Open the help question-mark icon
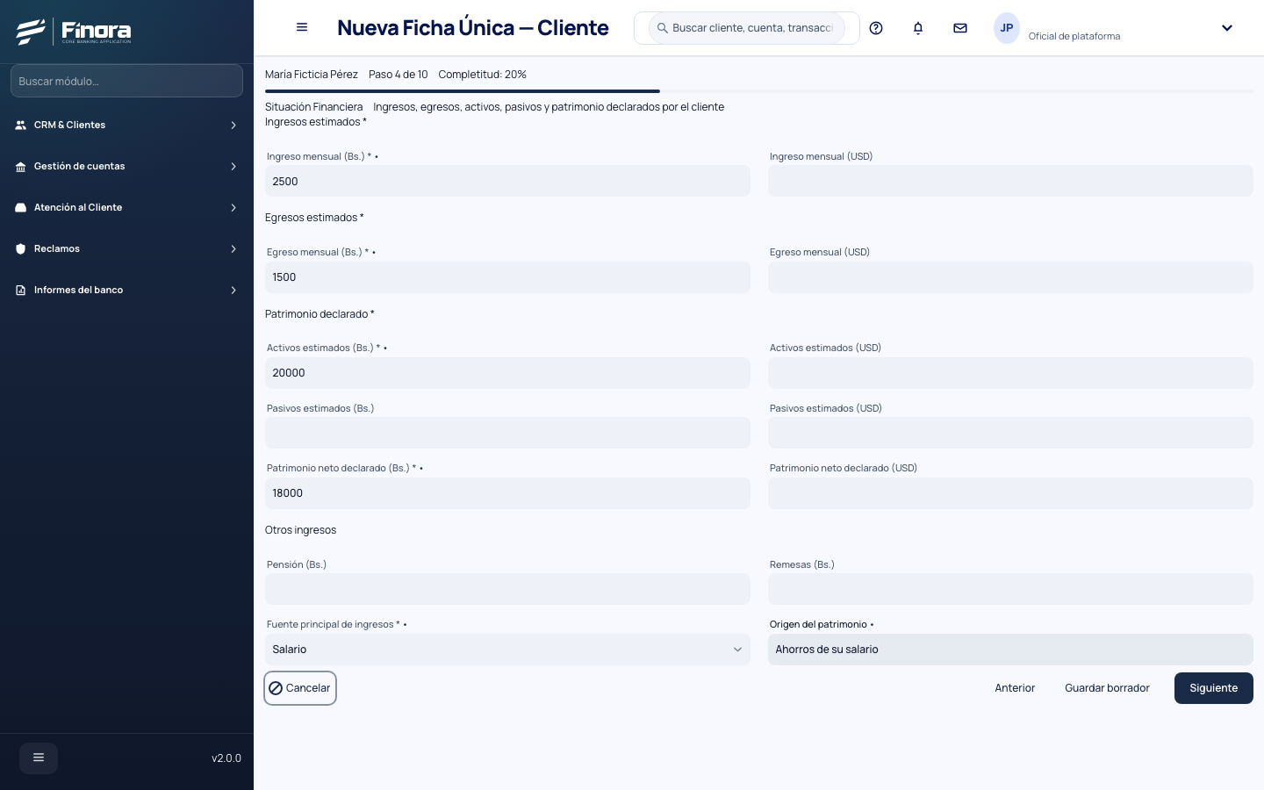 876,28
